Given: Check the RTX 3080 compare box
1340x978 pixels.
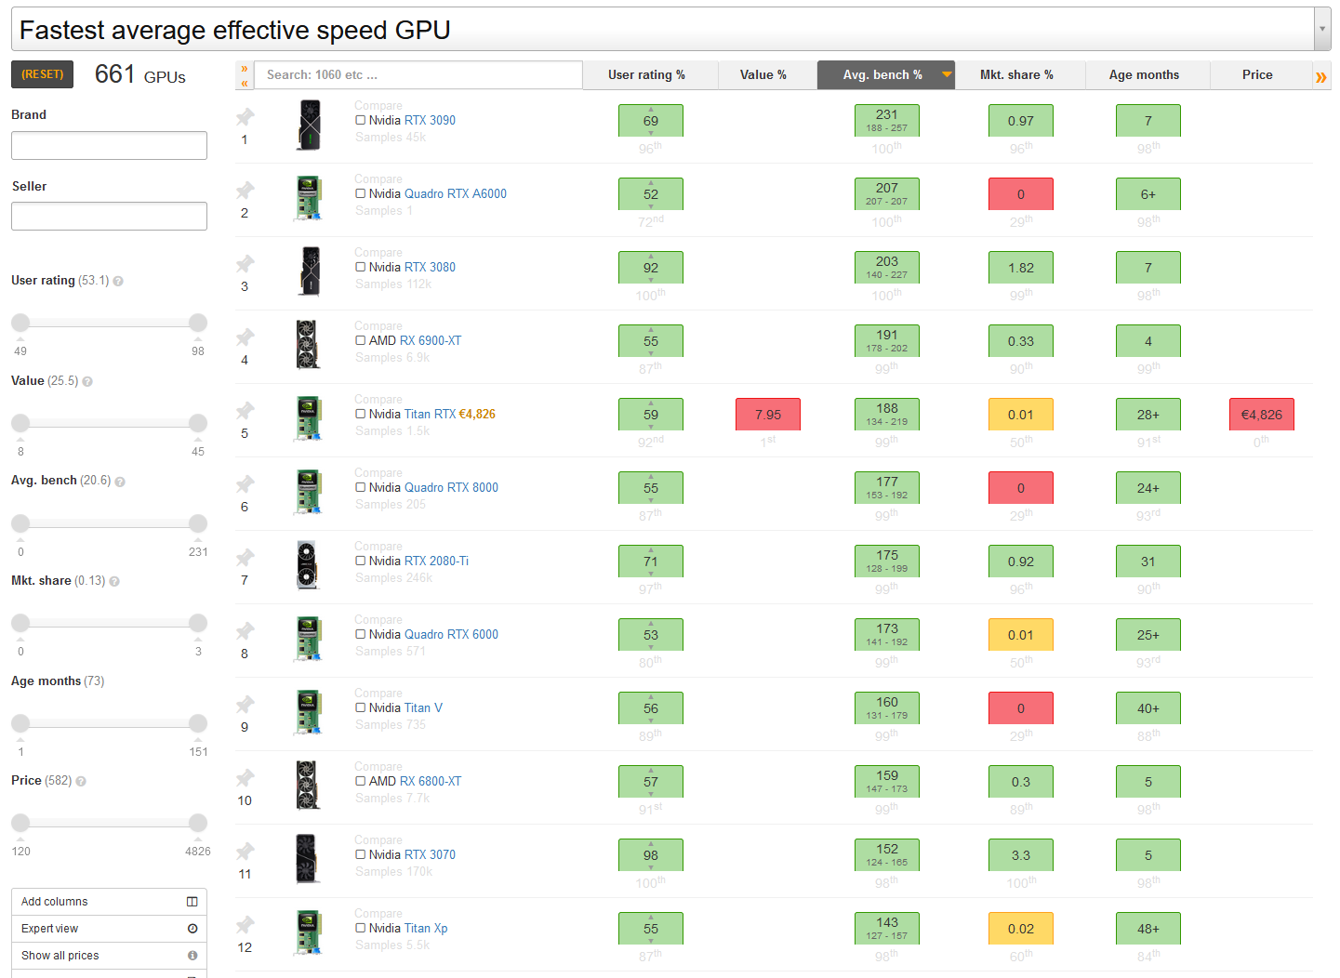Looking at the screenshot, I should pos(360,267).
